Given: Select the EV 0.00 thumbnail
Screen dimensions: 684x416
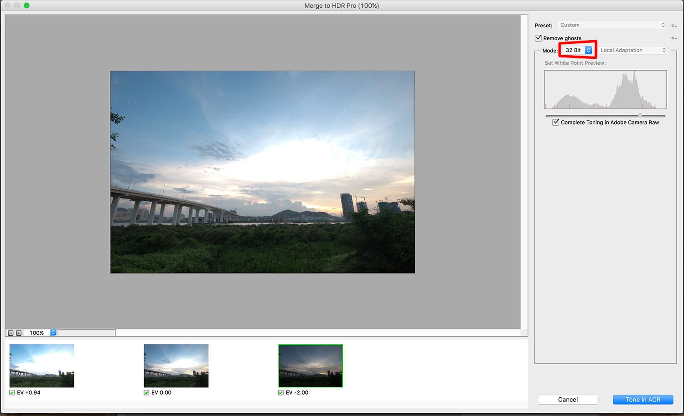Looking at the screenshot, I should tap(176, 365).
